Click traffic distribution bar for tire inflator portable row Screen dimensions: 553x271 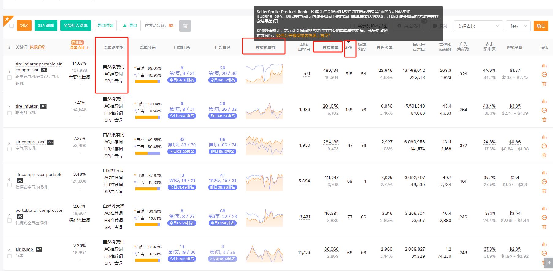pyautogui.click(x=148, y=82)
